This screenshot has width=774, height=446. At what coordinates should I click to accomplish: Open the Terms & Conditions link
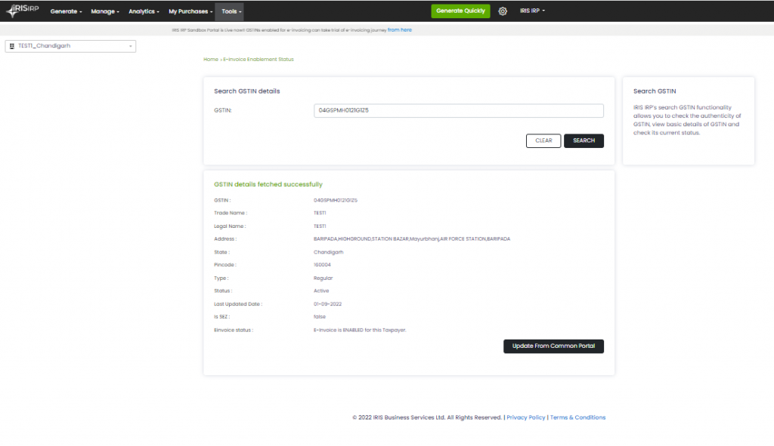[x=577, y=417]
